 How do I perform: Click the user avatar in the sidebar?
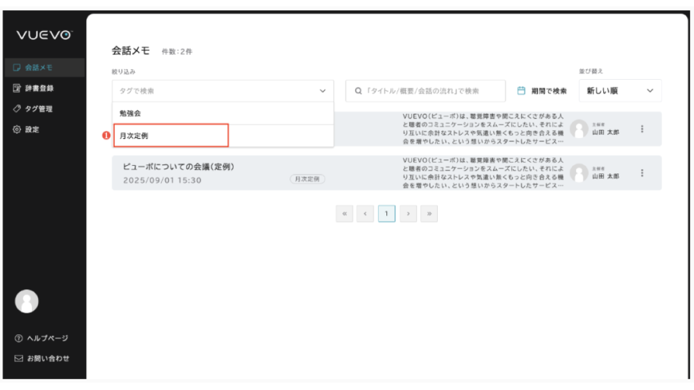(x=26, y=301)
